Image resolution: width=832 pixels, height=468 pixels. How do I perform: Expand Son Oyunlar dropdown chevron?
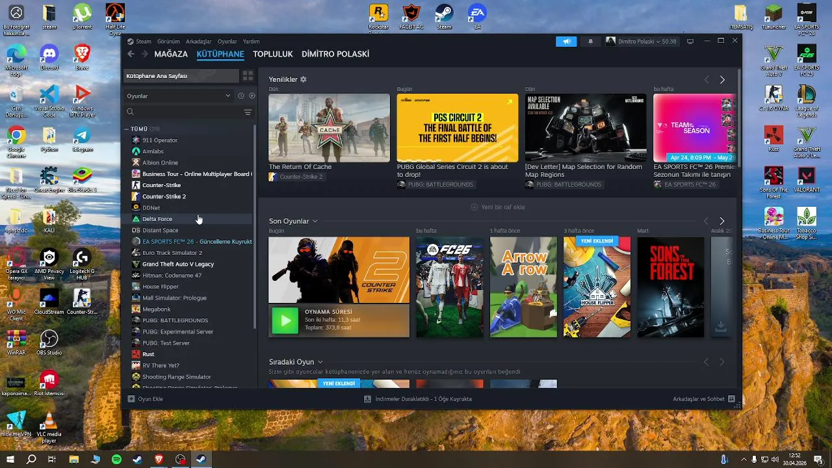(315, 221)
